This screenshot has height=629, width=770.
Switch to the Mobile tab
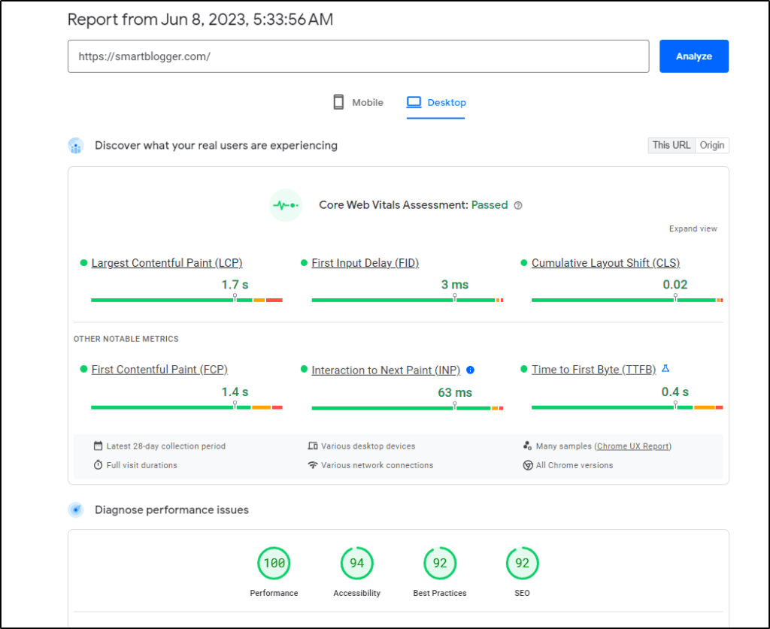tap(357, 102)
